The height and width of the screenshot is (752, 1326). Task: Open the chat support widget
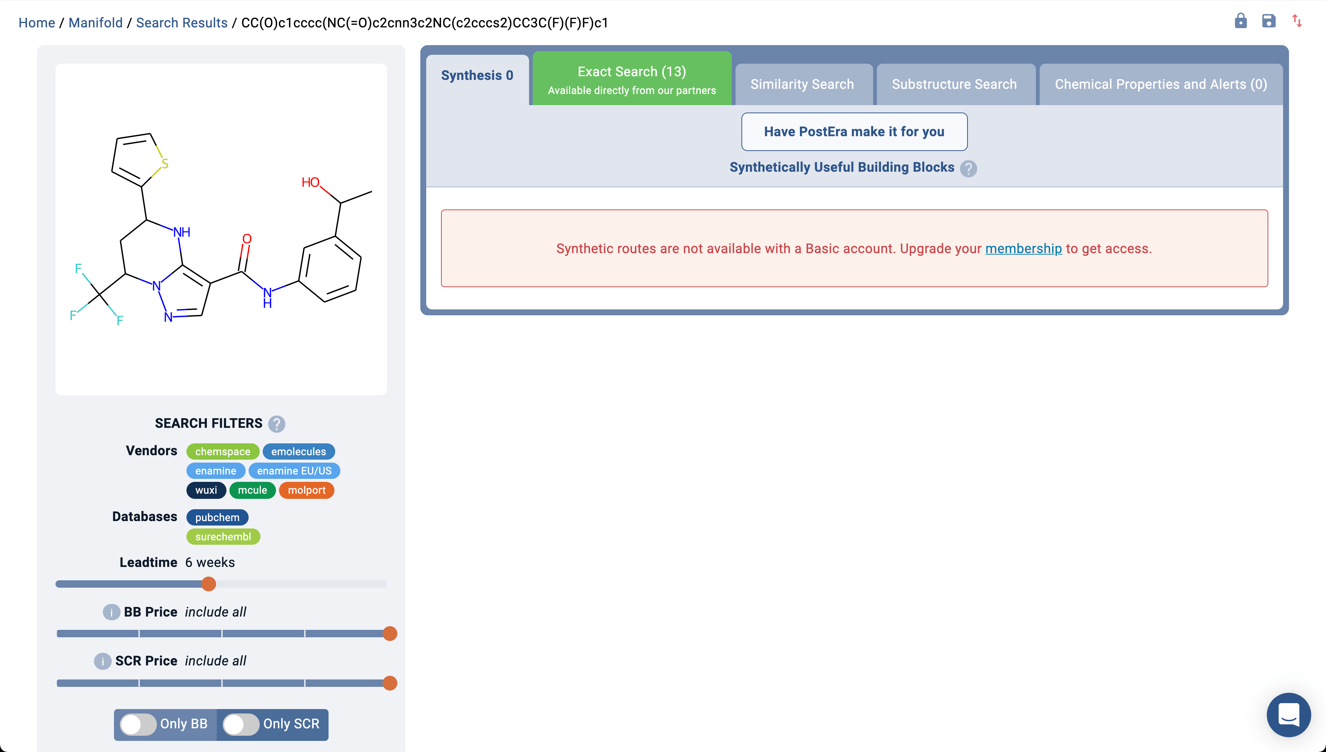(1288, 715)
